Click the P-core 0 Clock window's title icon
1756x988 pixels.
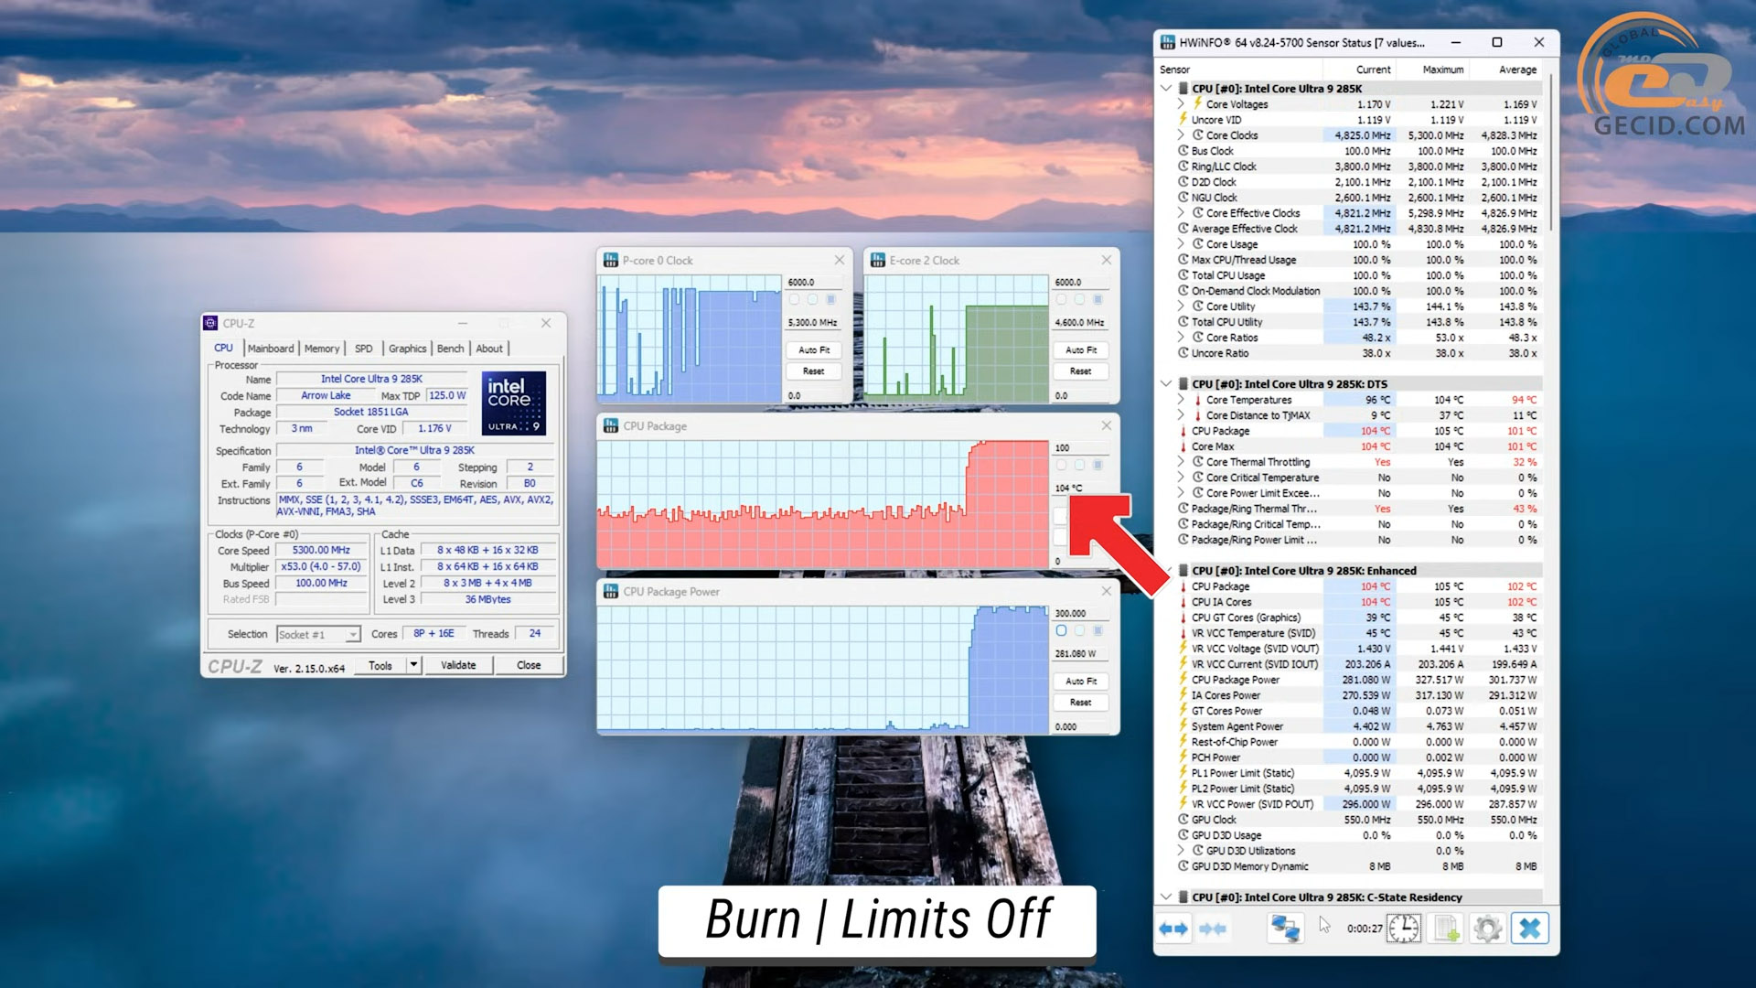(x=611, y=261)
